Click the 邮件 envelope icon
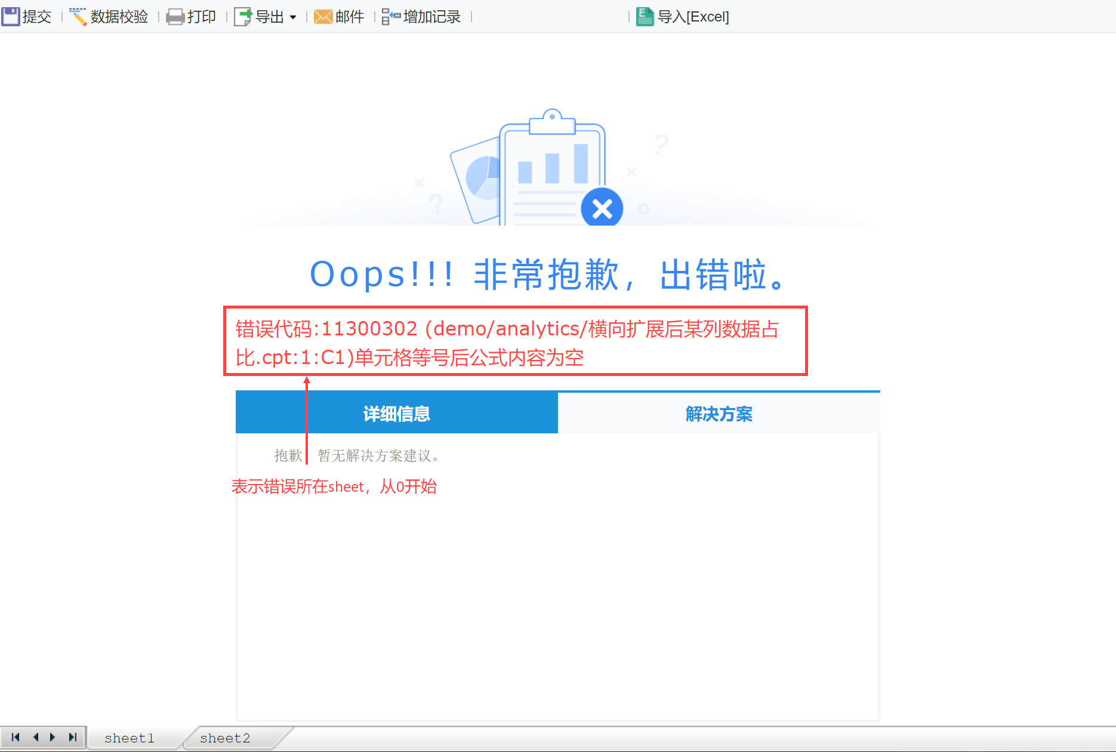This screenshot has width=1116, height=752. coord(323,17)
